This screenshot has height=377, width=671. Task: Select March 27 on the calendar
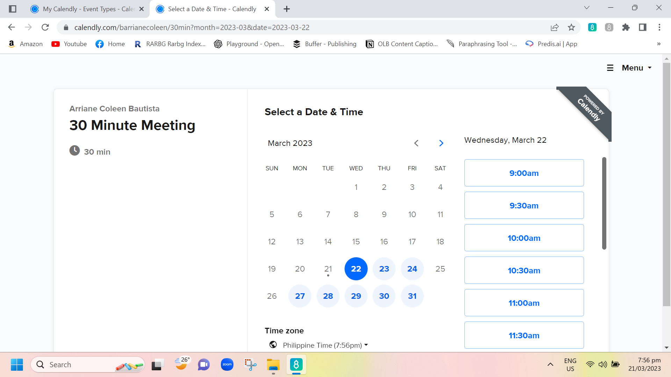(x=300, y=296)
